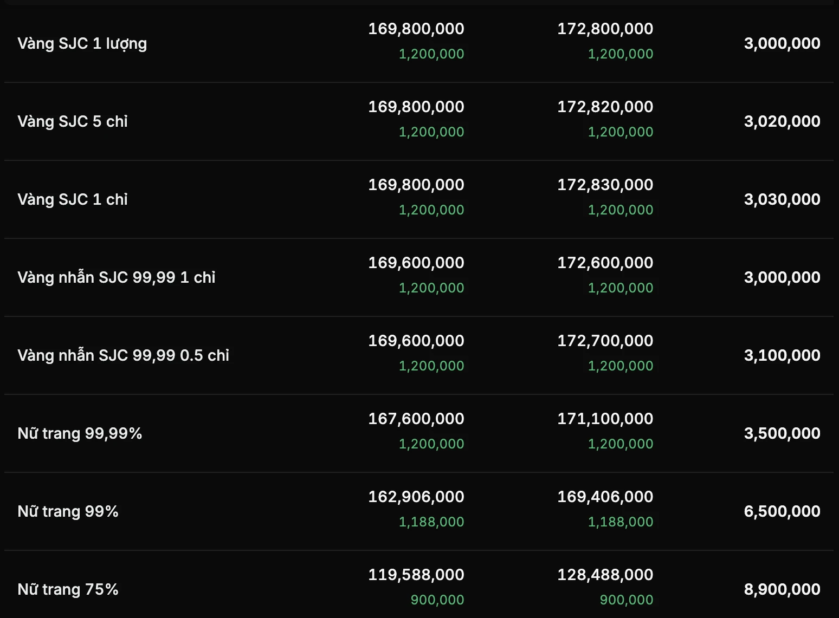The height and width of the screenshot is (618, 839).
Task: Click the 162,906,000 buy price
Action: (416, 497)
